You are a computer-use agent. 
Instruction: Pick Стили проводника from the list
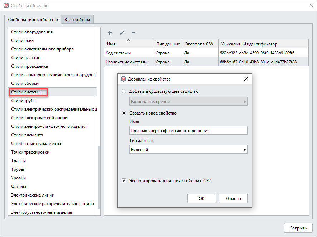click(53, 66)
